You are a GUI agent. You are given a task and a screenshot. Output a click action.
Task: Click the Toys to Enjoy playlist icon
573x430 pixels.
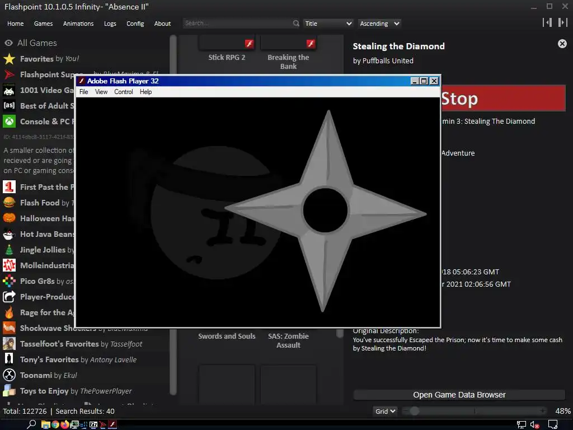(9, 391)
